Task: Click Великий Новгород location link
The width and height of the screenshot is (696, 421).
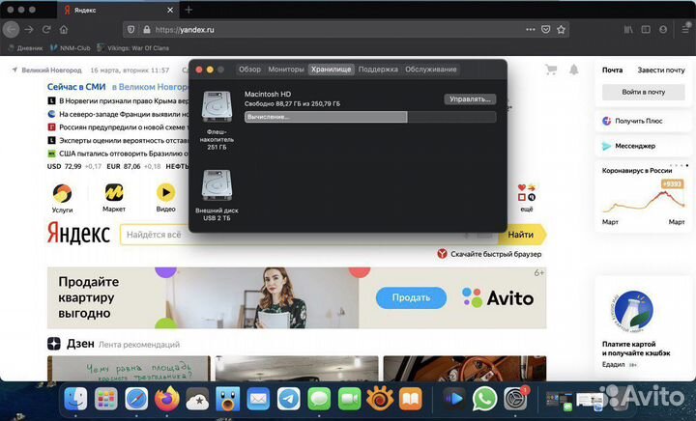Action: [x=51, y=70]
